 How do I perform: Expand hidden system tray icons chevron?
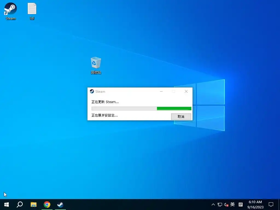pyautogui.click(x=213, y=205)
